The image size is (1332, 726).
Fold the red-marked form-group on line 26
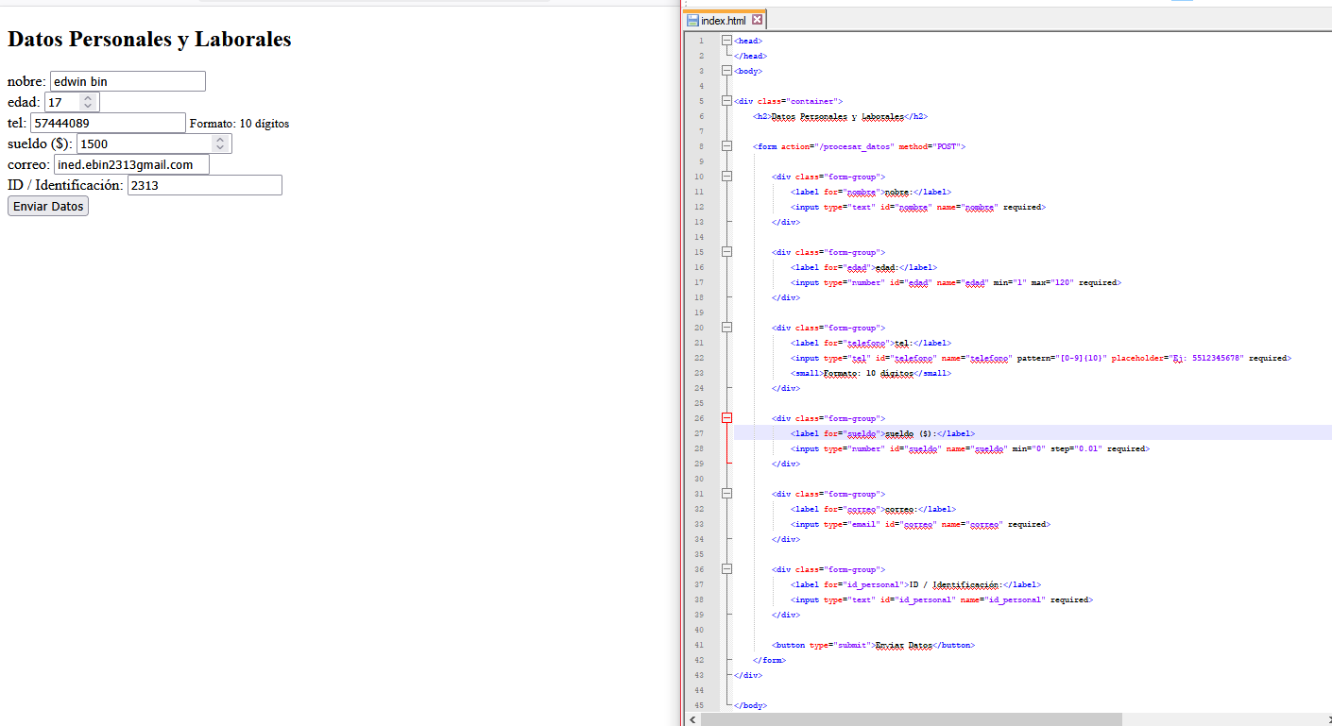point(726,418)
